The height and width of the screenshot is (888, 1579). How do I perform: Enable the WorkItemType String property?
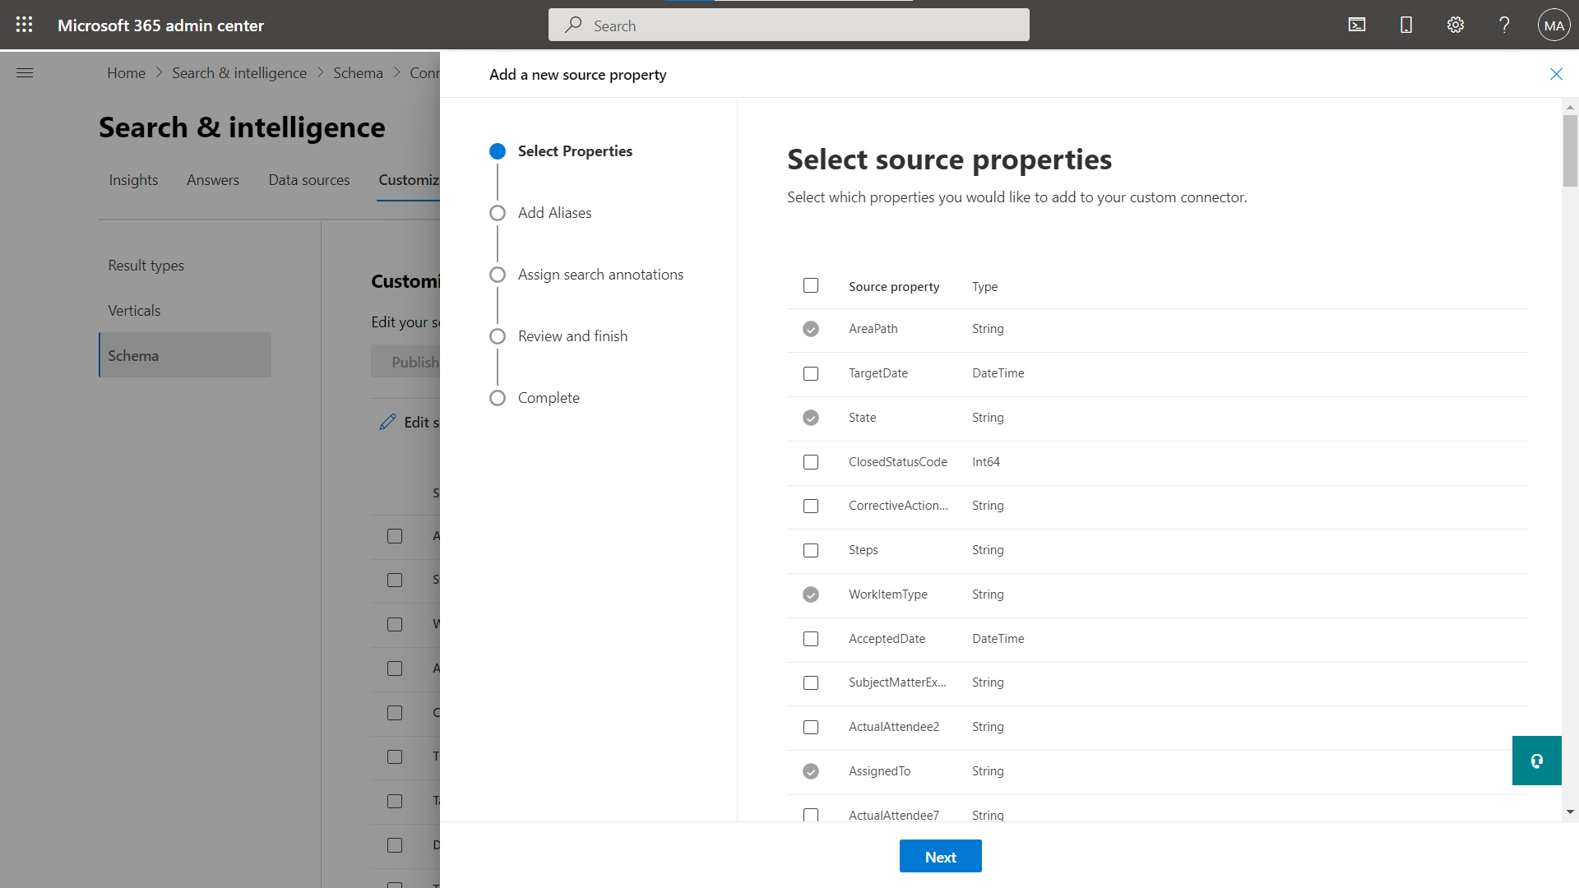click(810, 593)
